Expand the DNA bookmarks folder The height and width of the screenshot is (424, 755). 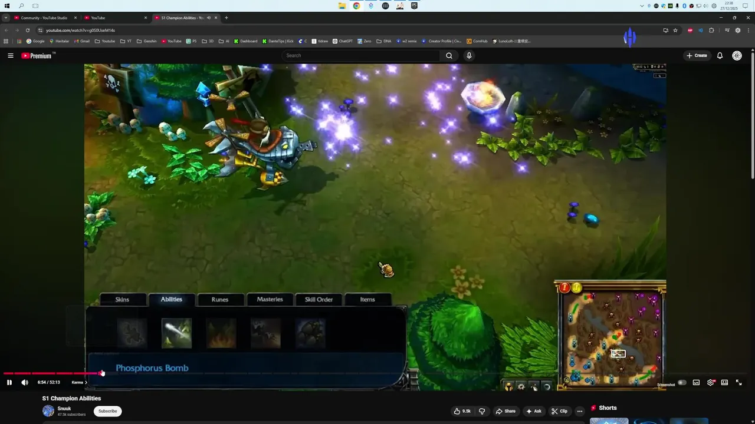click(x=384, y=41)
